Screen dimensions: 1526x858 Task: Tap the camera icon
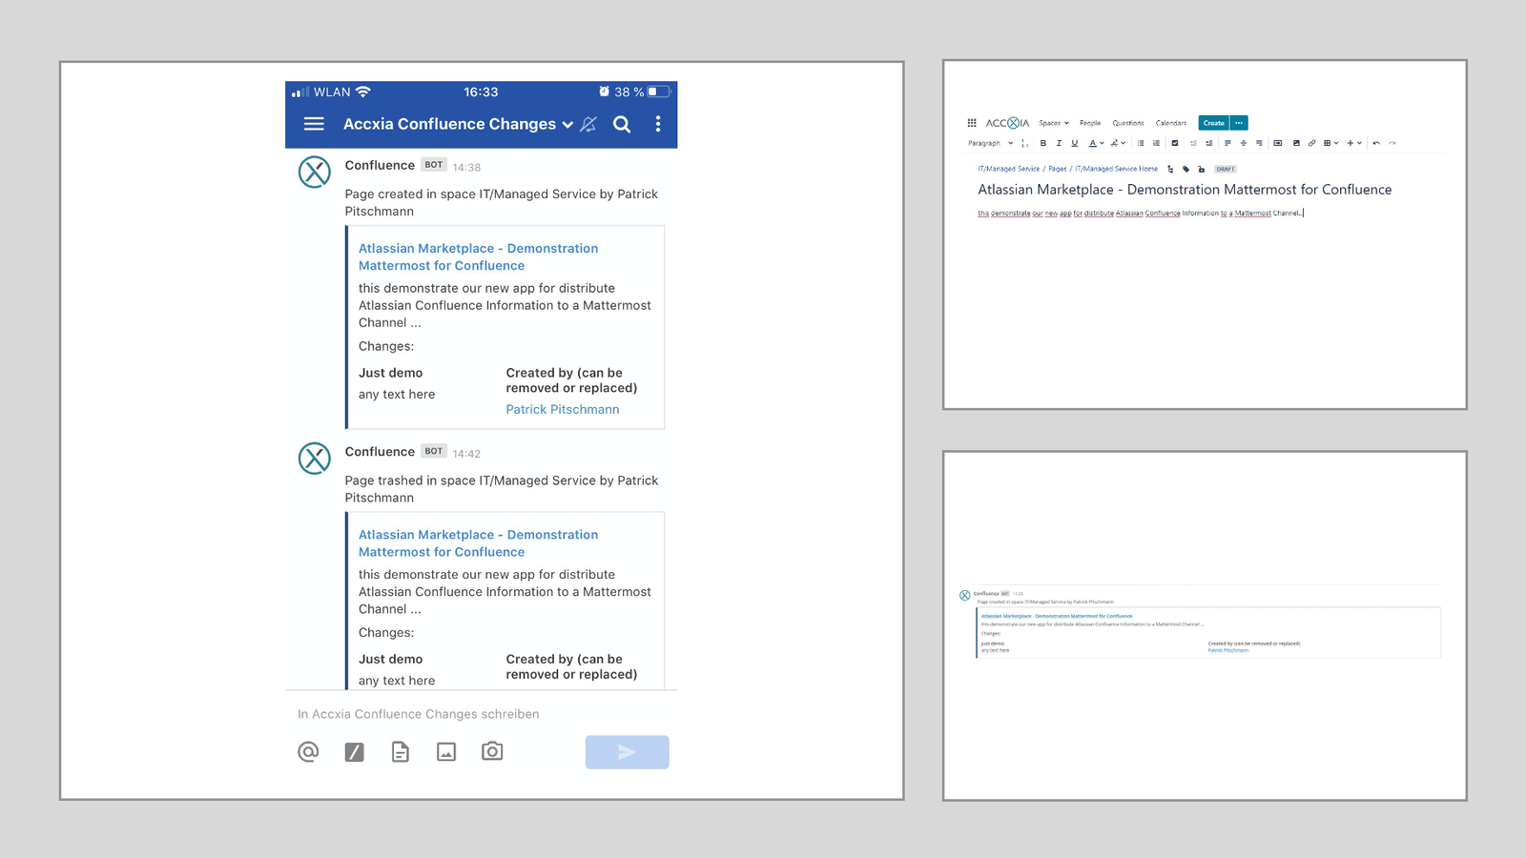(x=492, y=751)
